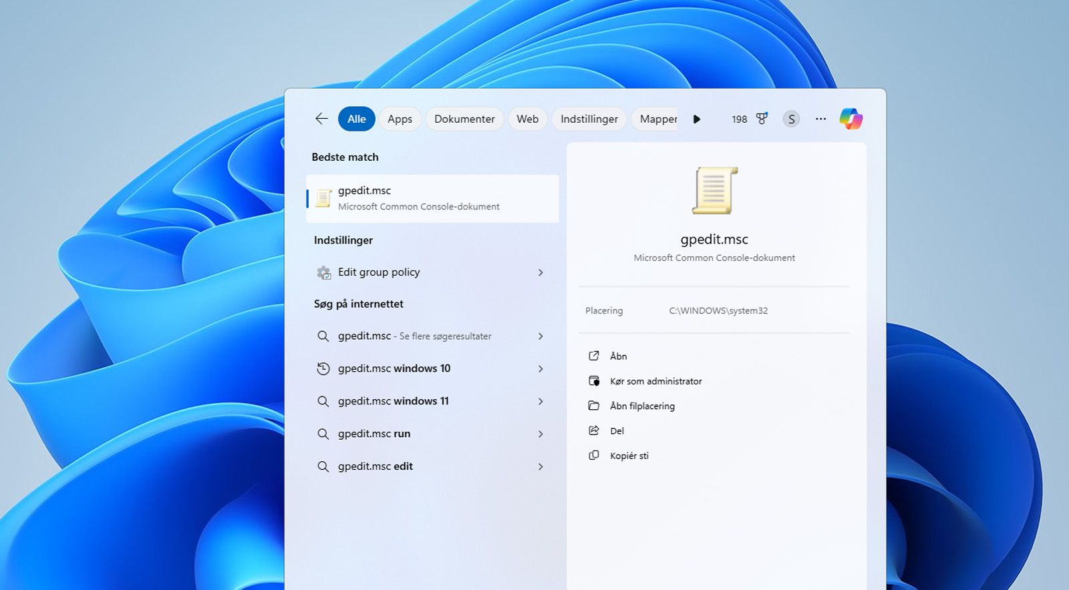The image size is (1069, 590).
Task: Switch to the Mapper filter tab
Action: (x=656, y=119)
